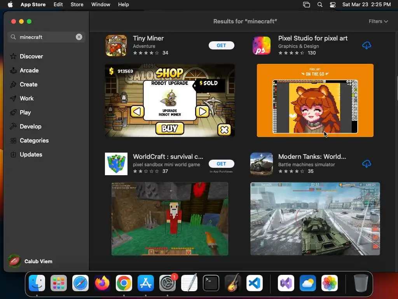
Task: Get the Tiny Miner app
Action: pos(221,45)
